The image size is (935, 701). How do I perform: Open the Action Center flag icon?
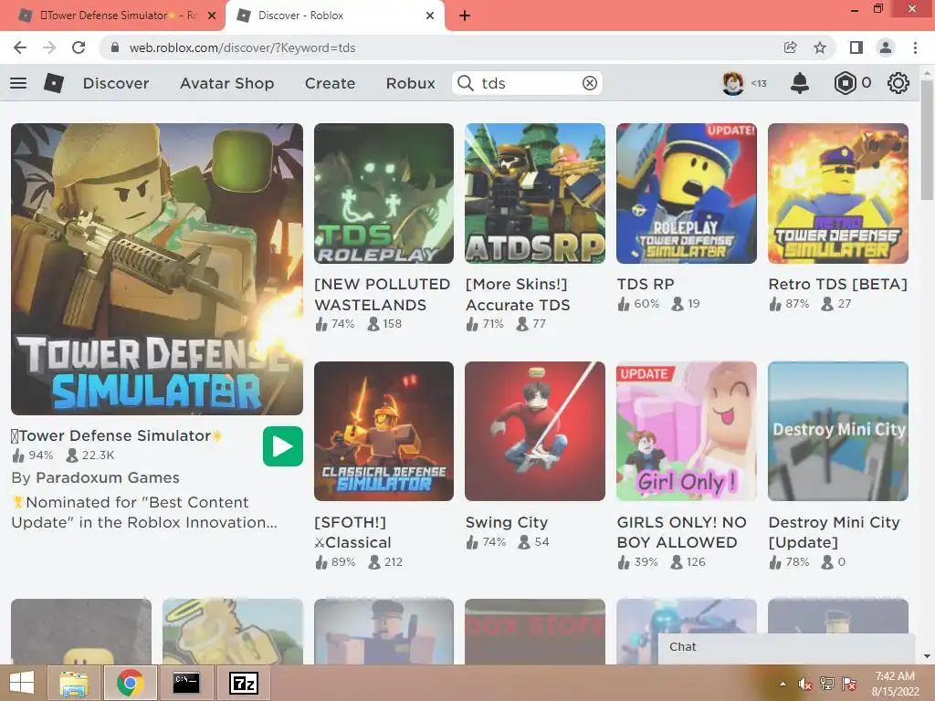pyautogui.click(x=849, y=684)
